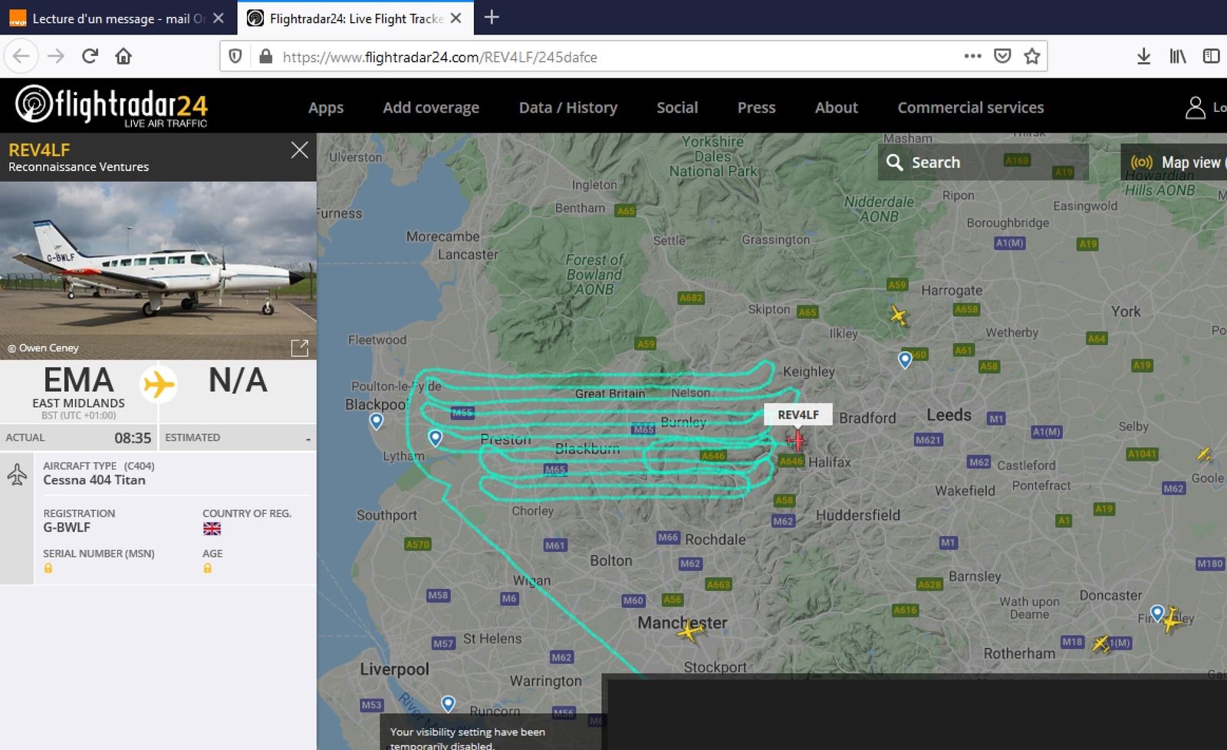
Task: Select yellow aircraft near Harrogate
Action: pyautogui.click(x=898, y=315)
